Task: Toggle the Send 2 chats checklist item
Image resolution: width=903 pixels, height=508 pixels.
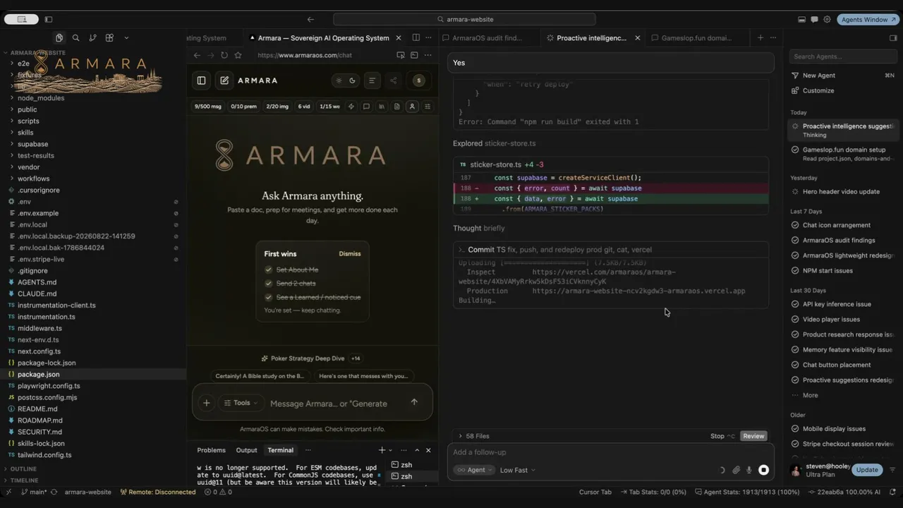Action: tap(290, 283)
